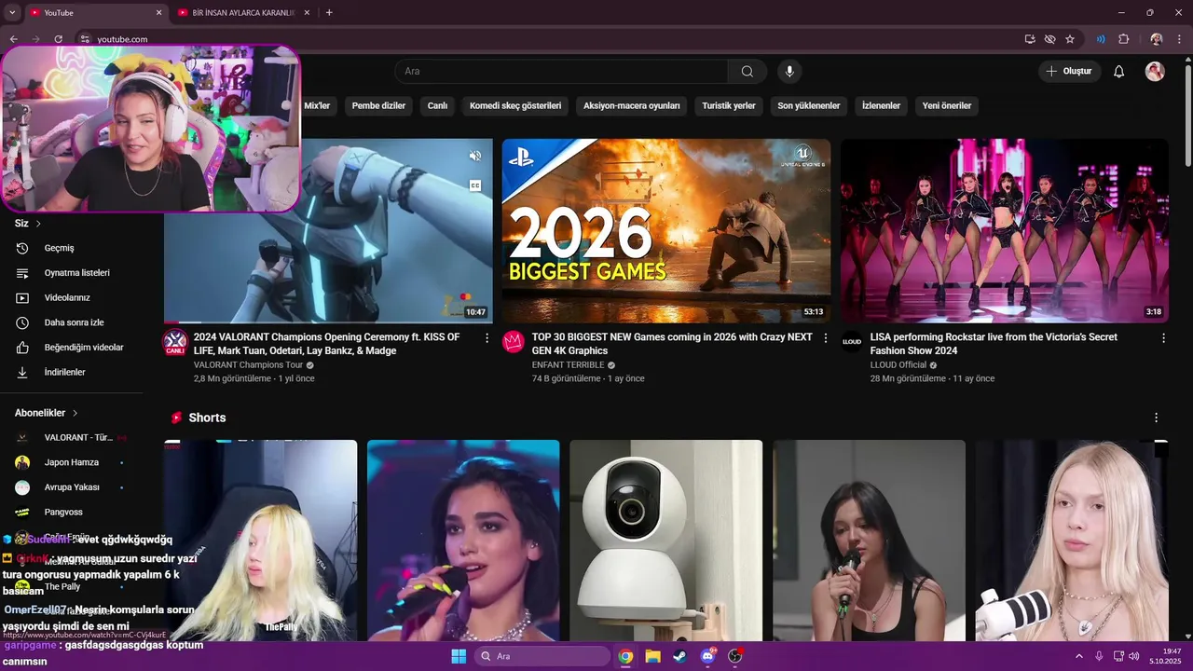
Task: Unmute the VALORANT preview video
Action: (475, 156)
